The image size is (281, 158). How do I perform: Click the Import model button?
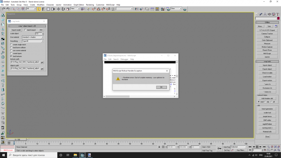16,30
